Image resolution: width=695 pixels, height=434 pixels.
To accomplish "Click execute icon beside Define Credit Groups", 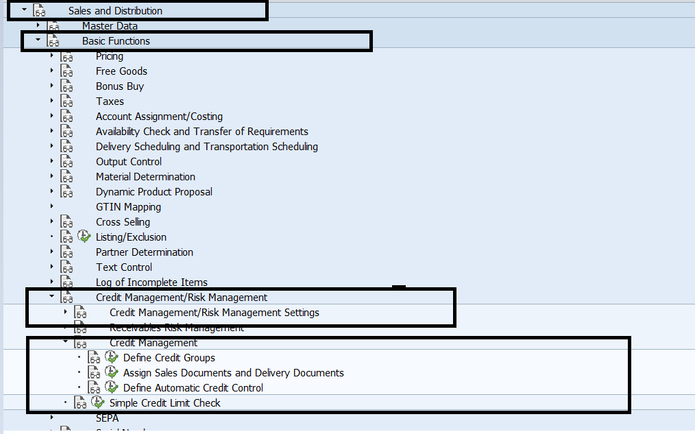I will click(112, 358).
